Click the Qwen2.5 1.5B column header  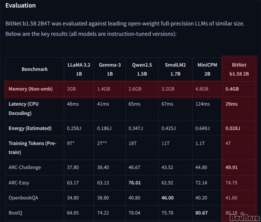click(142, 70)
